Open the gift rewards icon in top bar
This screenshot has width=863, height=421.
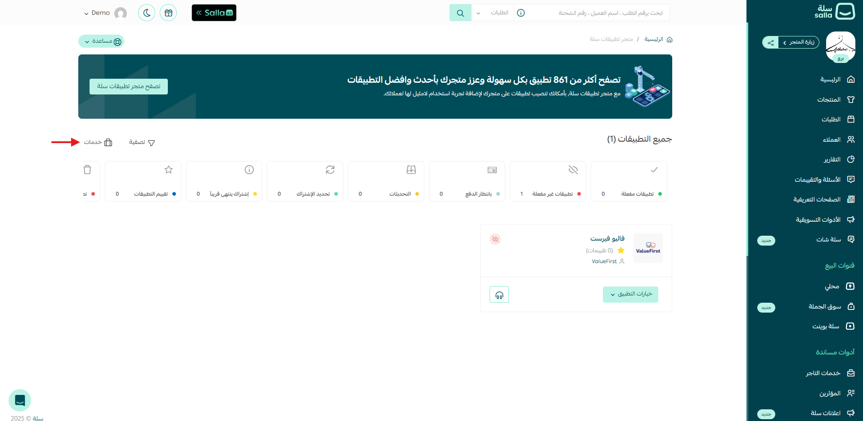[x=168, y=13]
